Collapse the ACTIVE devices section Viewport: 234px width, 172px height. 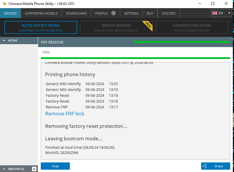point(4,40)
